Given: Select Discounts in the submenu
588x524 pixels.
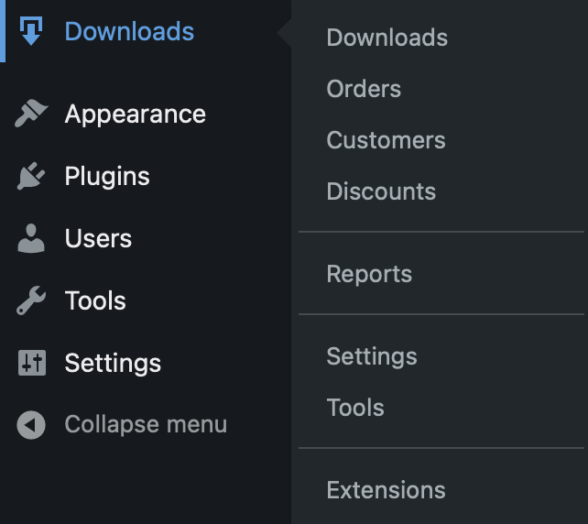Looking at the screenshot, I should [381, 191].
